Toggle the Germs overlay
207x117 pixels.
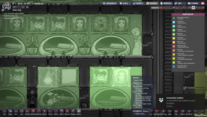point(187,8)
